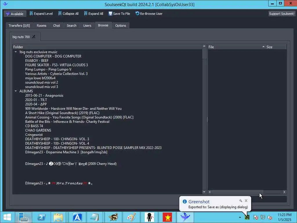Select 2020-04 - ΔPP folder
297x223 pixels.
pyautogui.click(x=36, y=104)
